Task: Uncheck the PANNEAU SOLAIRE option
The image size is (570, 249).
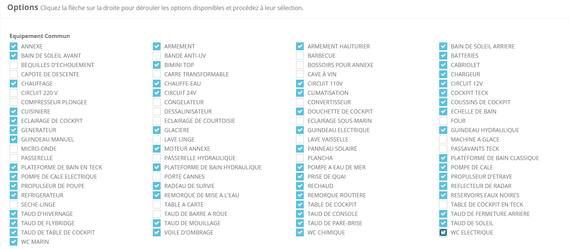Action: click(300, 149)
